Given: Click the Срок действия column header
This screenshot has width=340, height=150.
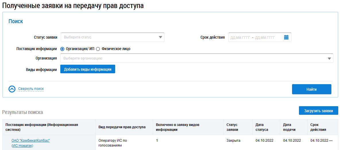Looking at the screenshot, I should click(x=318, y=127).
